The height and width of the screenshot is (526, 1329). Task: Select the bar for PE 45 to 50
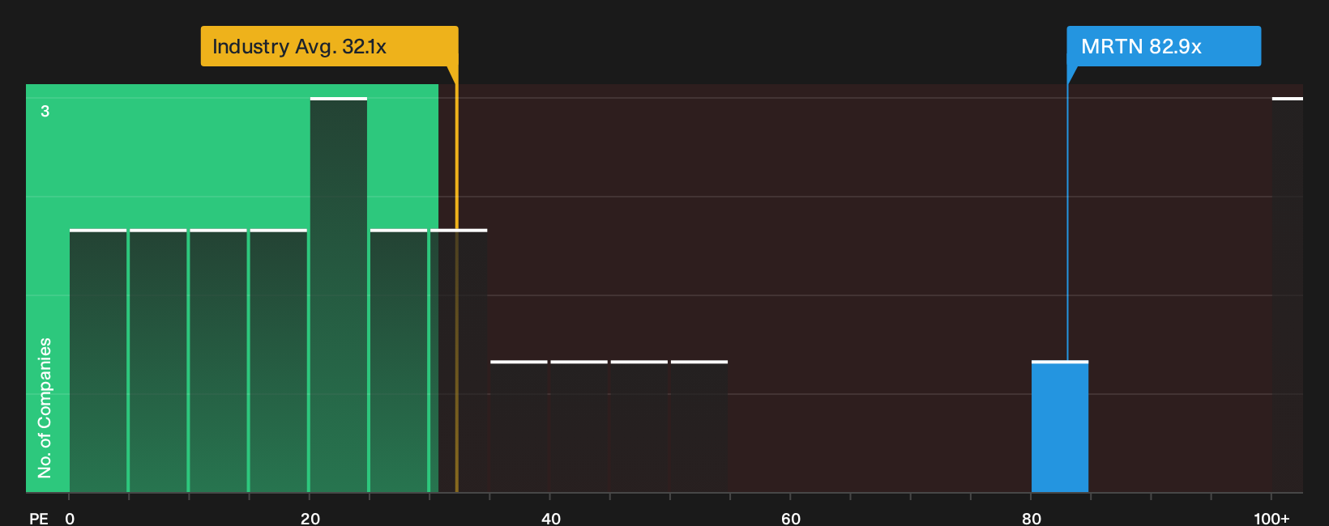click(639, 426)
